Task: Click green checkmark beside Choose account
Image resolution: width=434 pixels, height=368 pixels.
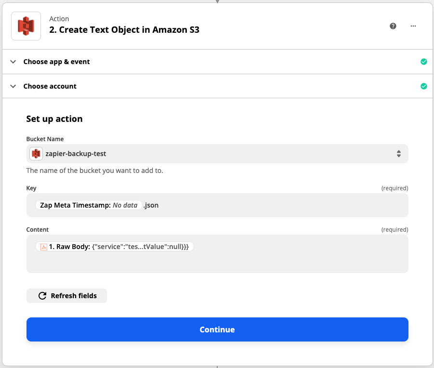Action: pyautogui.click(x=423, y=86)
